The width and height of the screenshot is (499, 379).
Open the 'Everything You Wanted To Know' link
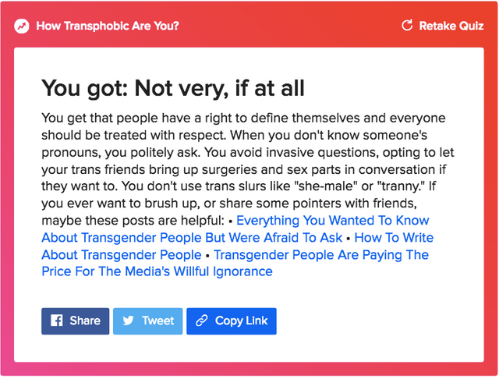pos(333,221)
